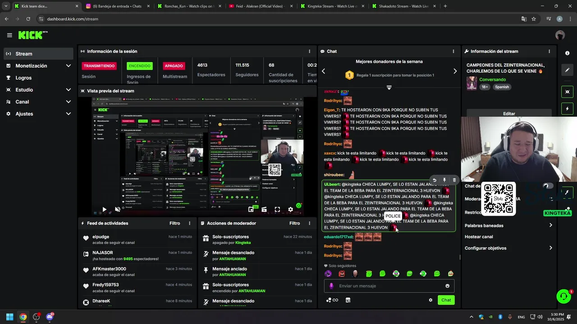
Task: Toggle theater mode in stream preview
Action: point(264,209)
